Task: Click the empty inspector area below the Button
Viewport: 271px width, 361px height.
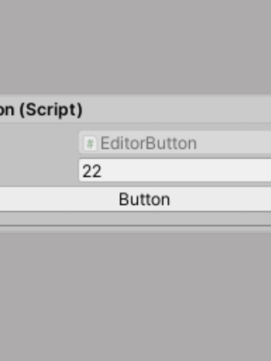Action: coord(135,297)
